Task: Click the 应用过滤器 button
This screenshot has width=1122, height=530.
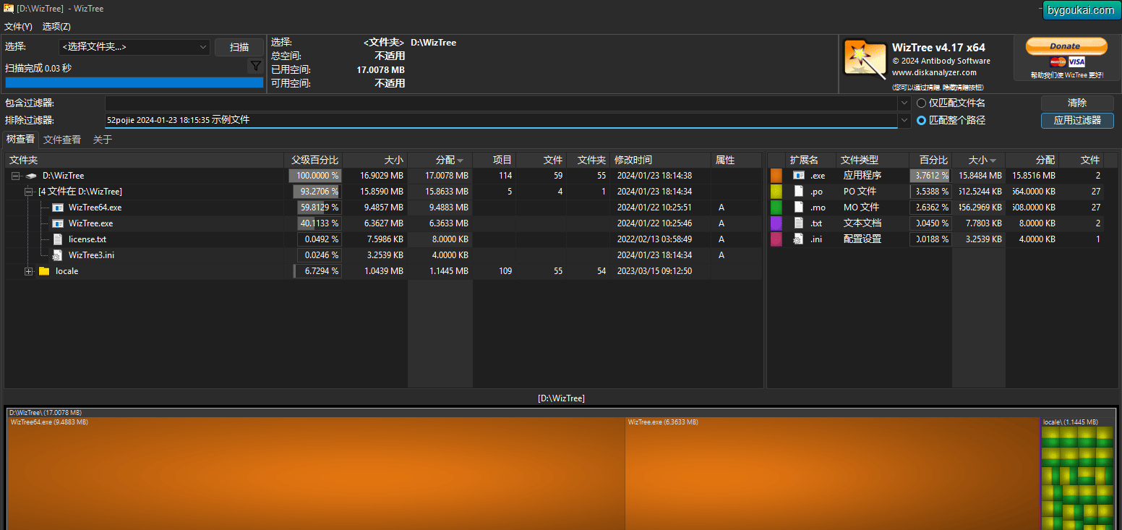Action: 1077,121
